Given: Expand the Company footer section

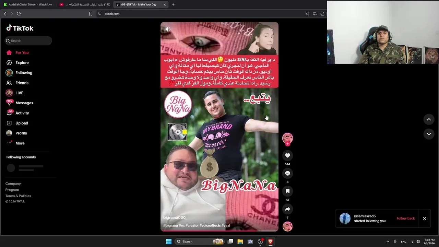Looking at the screenshot, I should (x=13, y=184).
